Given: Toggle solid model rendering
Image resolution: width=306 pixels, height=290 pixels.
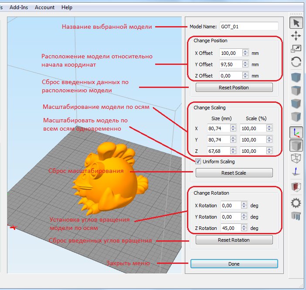Looking at the screenshot, I should [x=296, y=145].
